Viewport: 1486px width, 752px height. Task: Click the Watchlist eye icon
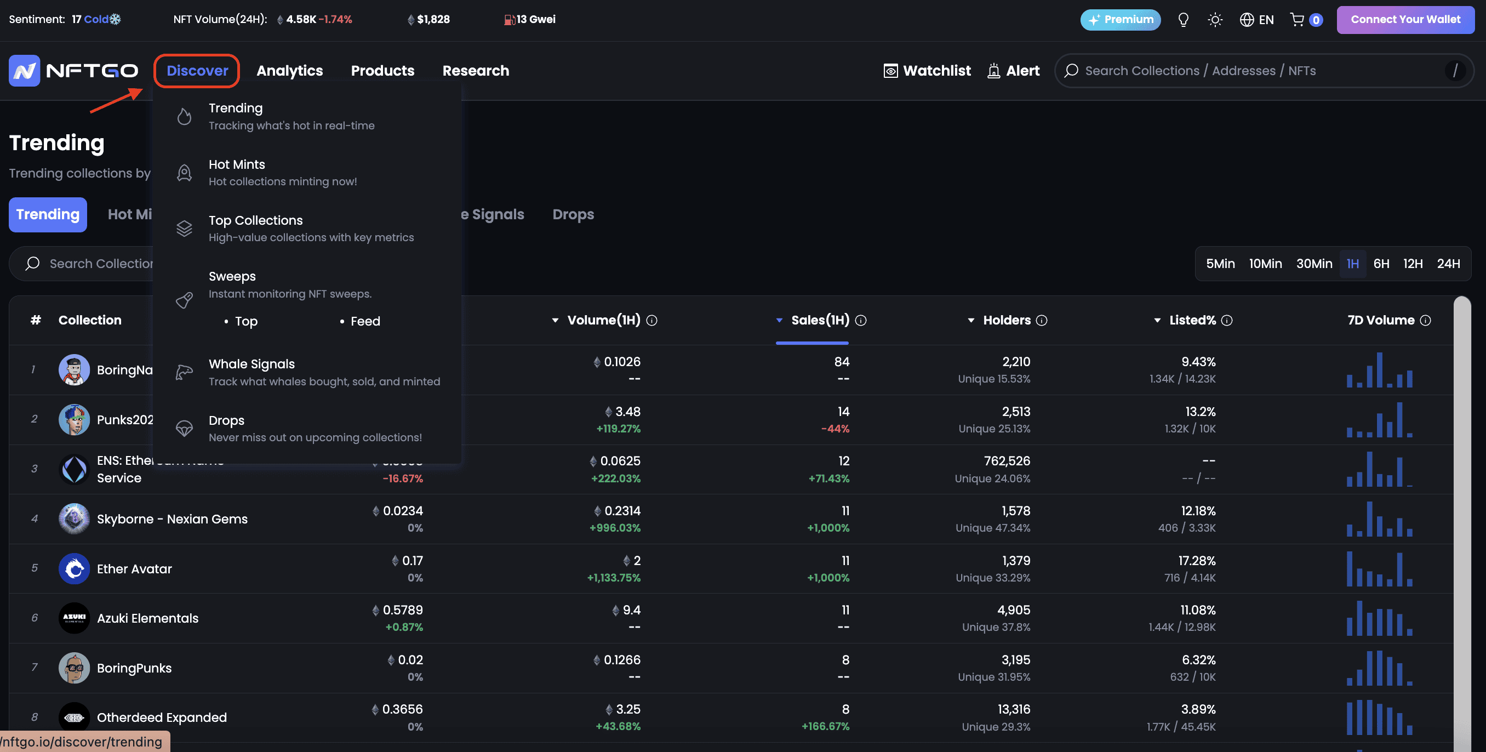pos(891,71)
